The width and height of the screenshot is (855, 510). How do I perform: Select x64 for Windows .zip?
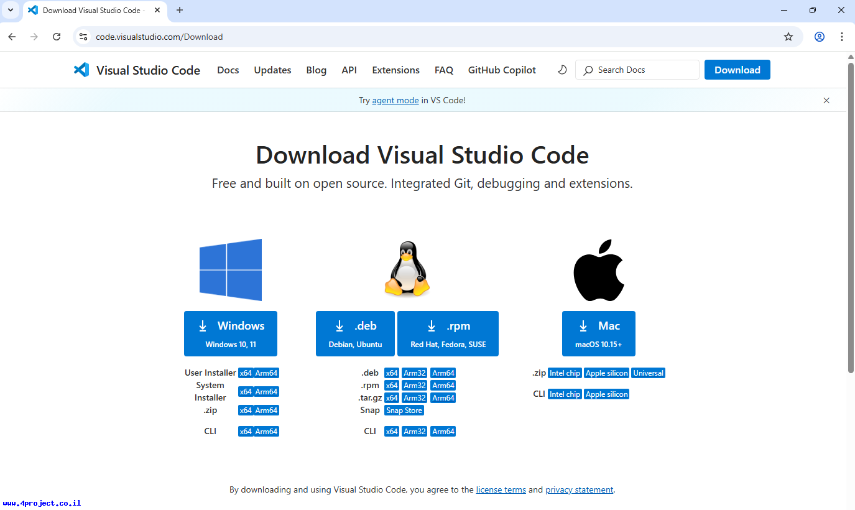tap(246, 410)
